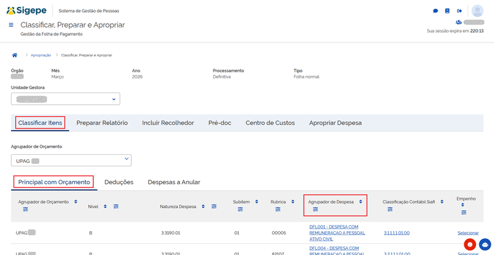This screenshot has width=494, height=255.
Task: Filter the Subitem column
Action: click(240, 209)
